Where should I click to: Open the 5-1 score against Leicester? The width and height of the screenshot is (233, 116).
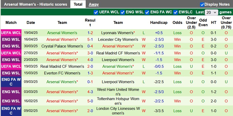click(90, 40)
